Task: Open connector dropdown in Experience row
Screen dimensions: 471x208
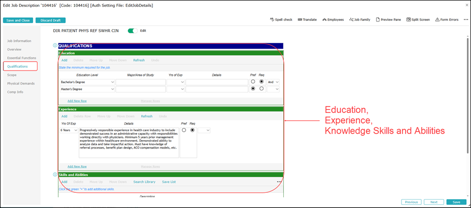Action: click(204, 130)
